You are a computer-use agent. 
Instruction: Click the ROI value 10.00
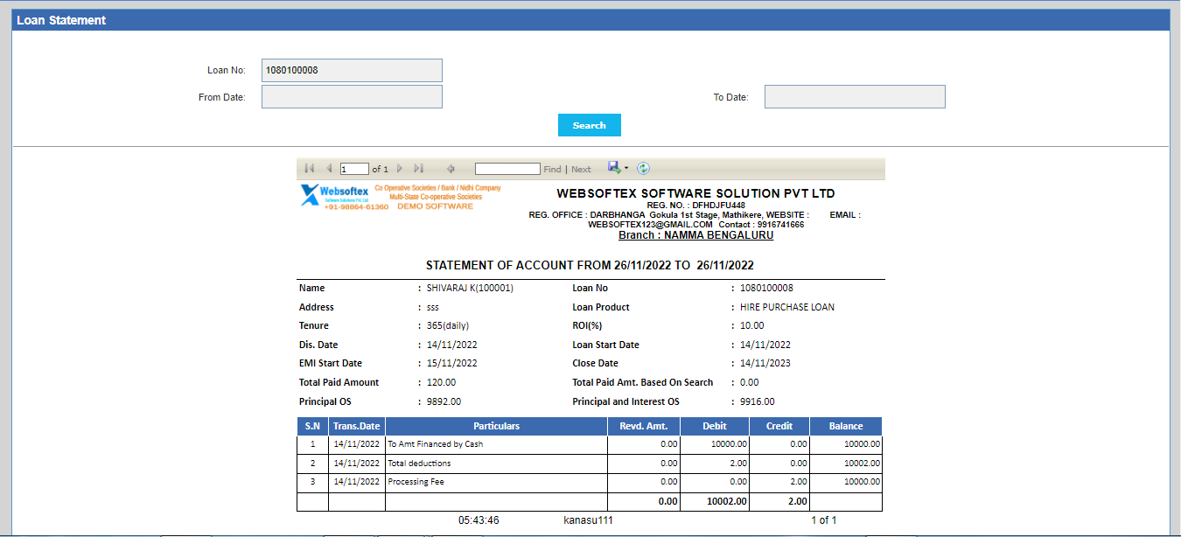[x=751, y=325]
